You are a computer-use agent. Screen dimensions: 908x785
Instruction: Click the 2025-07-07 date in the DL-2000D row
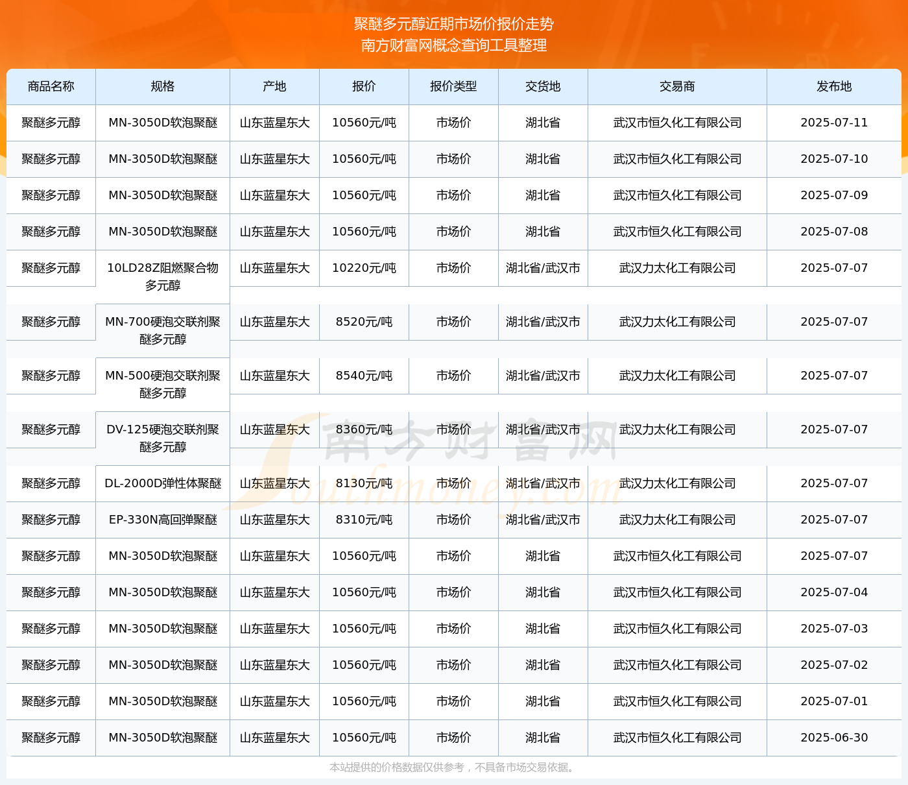835,483
